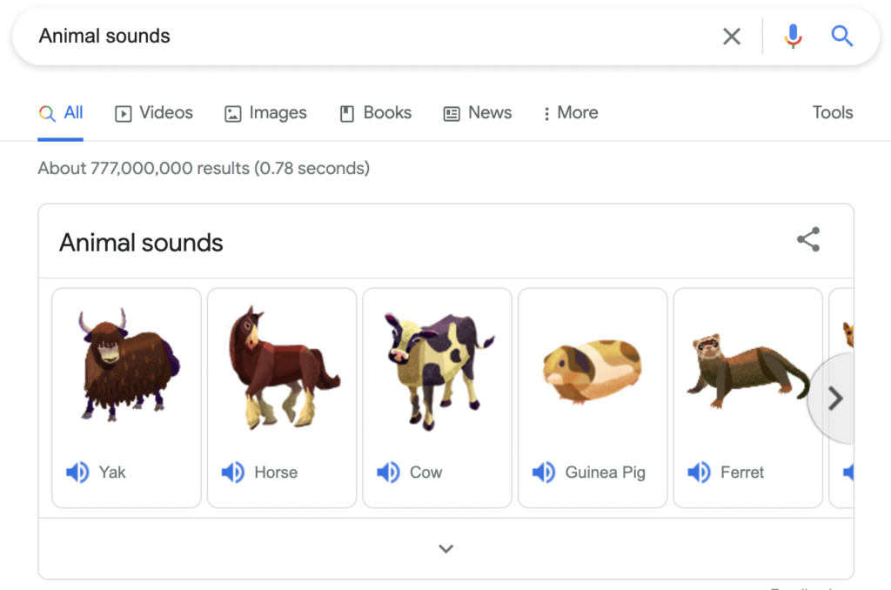This screenshot has width=891, height=590.
Task: Click the blue magnifier search icon
Action: coord(841,36)
